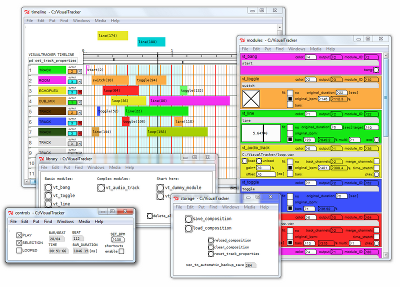Open Find menu in storage window
Image resolution: width=400 pixels, height=287 pixels.
pos(213,207)
